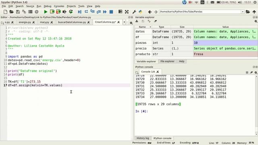258x145 pixels.
Task: Click the working directory path field
Action: coord(200,12)
